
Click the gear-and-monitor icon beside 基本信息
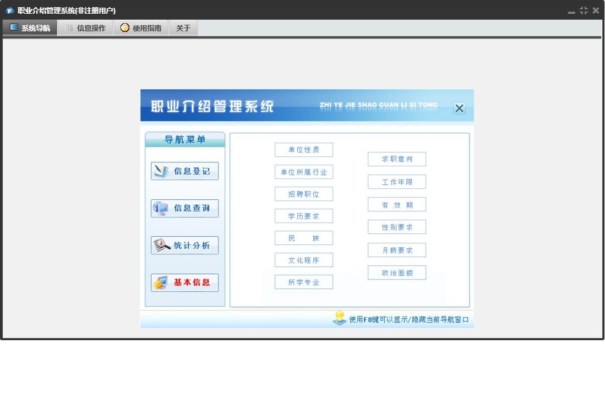(x=161, y=283)
